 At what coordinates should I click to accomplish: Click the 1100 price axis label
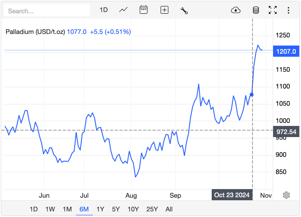(283, 86)
